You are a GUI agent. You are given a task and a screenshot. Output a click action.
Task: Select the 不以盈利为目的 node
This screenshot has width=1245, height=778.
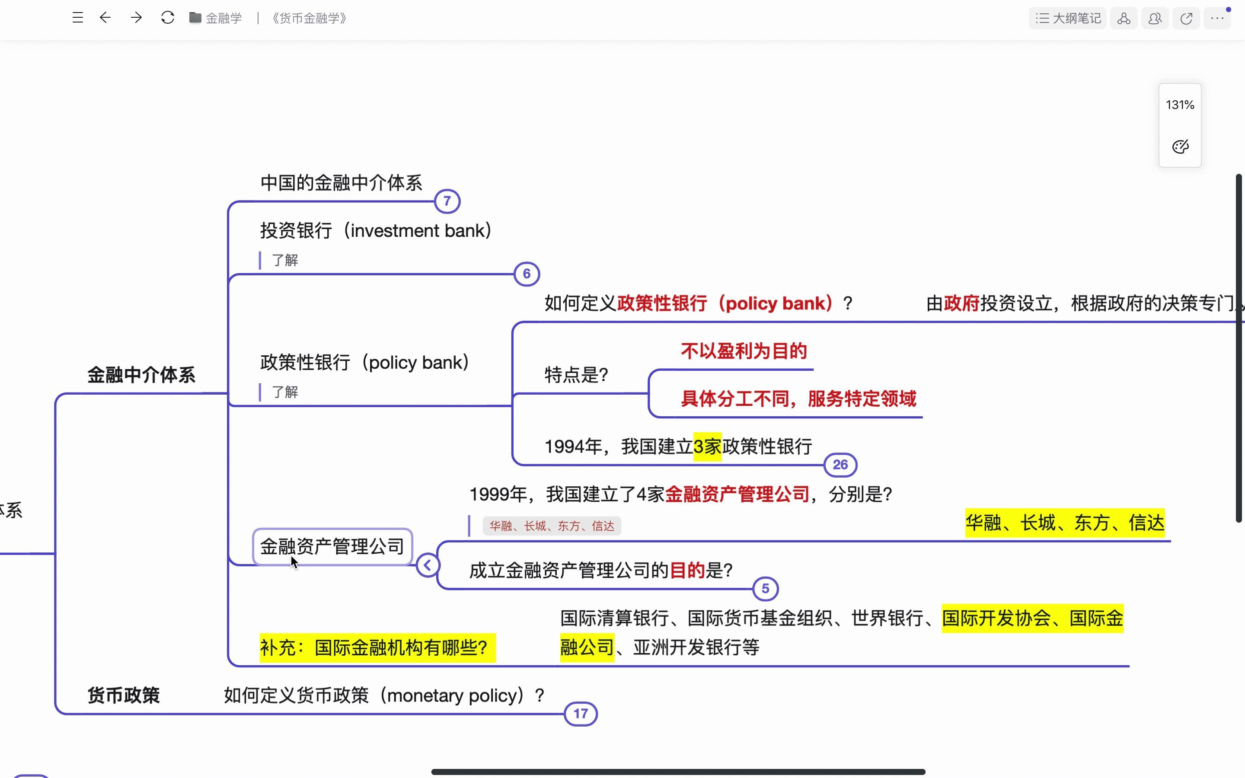(x=744, y=351)
